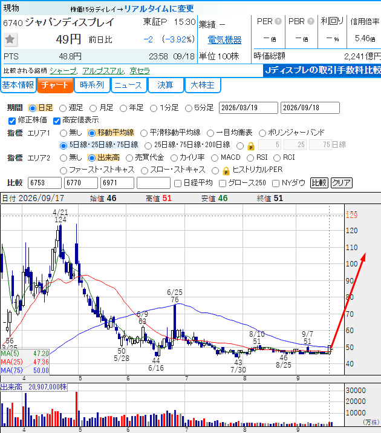Click the 6/25 high price label 76
This screenshot has height=433, width=381.
pos(175,300)
